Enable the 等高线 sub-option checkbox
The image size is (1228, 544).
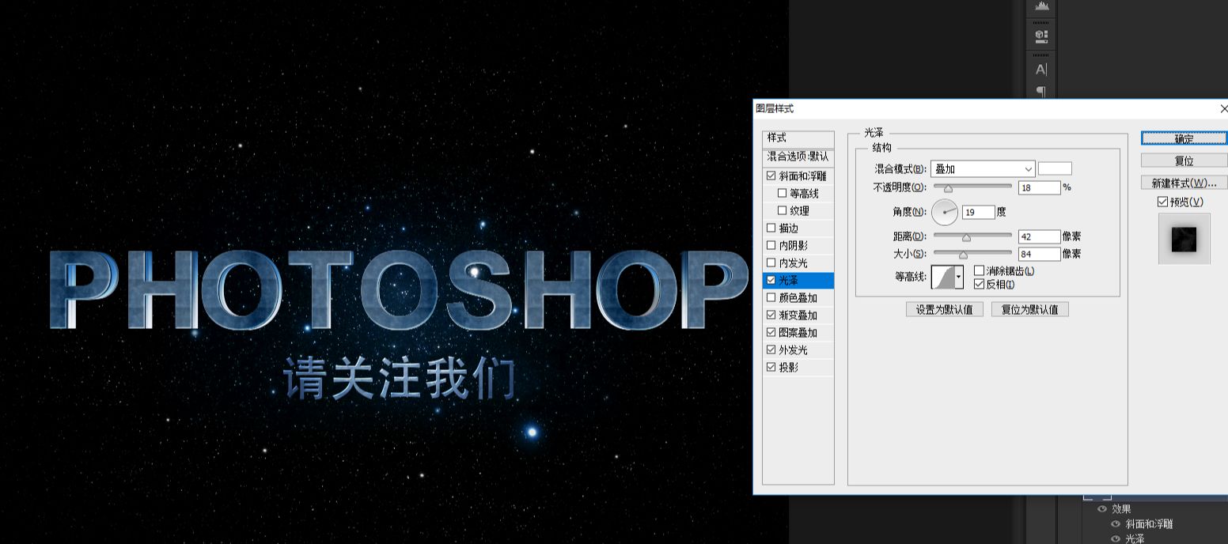point(783,194)
